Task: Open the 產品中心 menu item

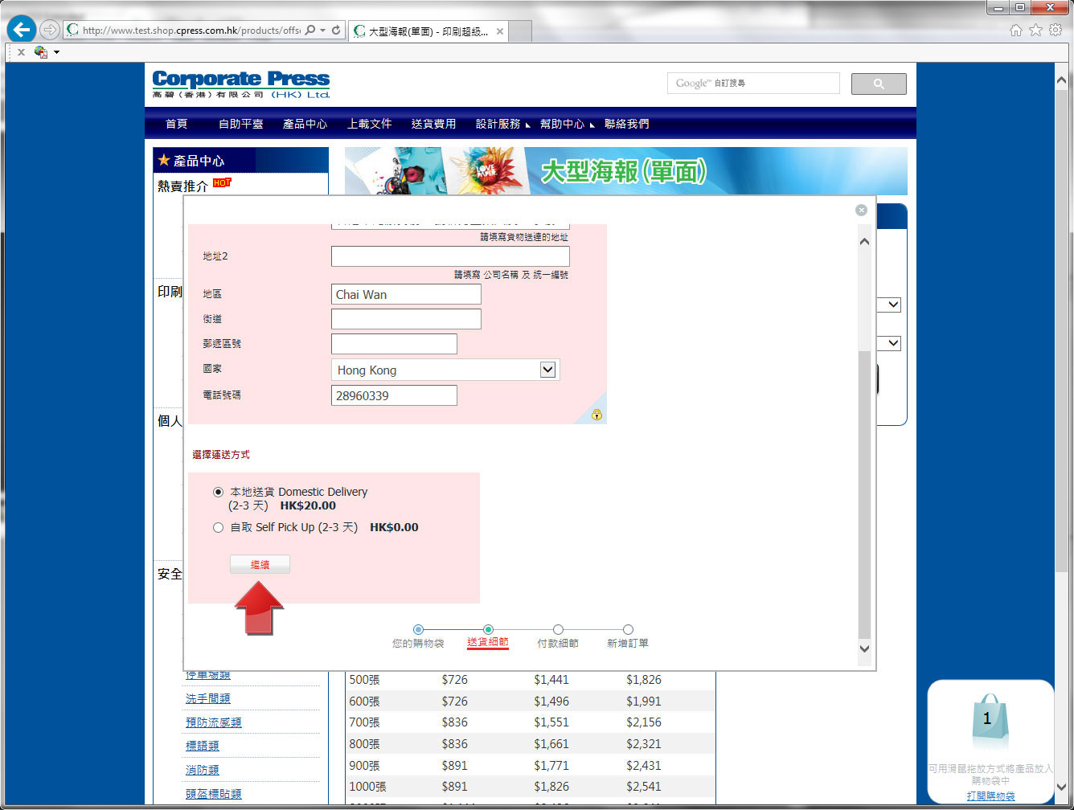Action: [x=305, y=124]
